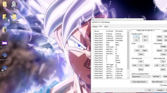Bind Left Analog Stick Right
Screen dimensions: 167x93
click(147, 65)
